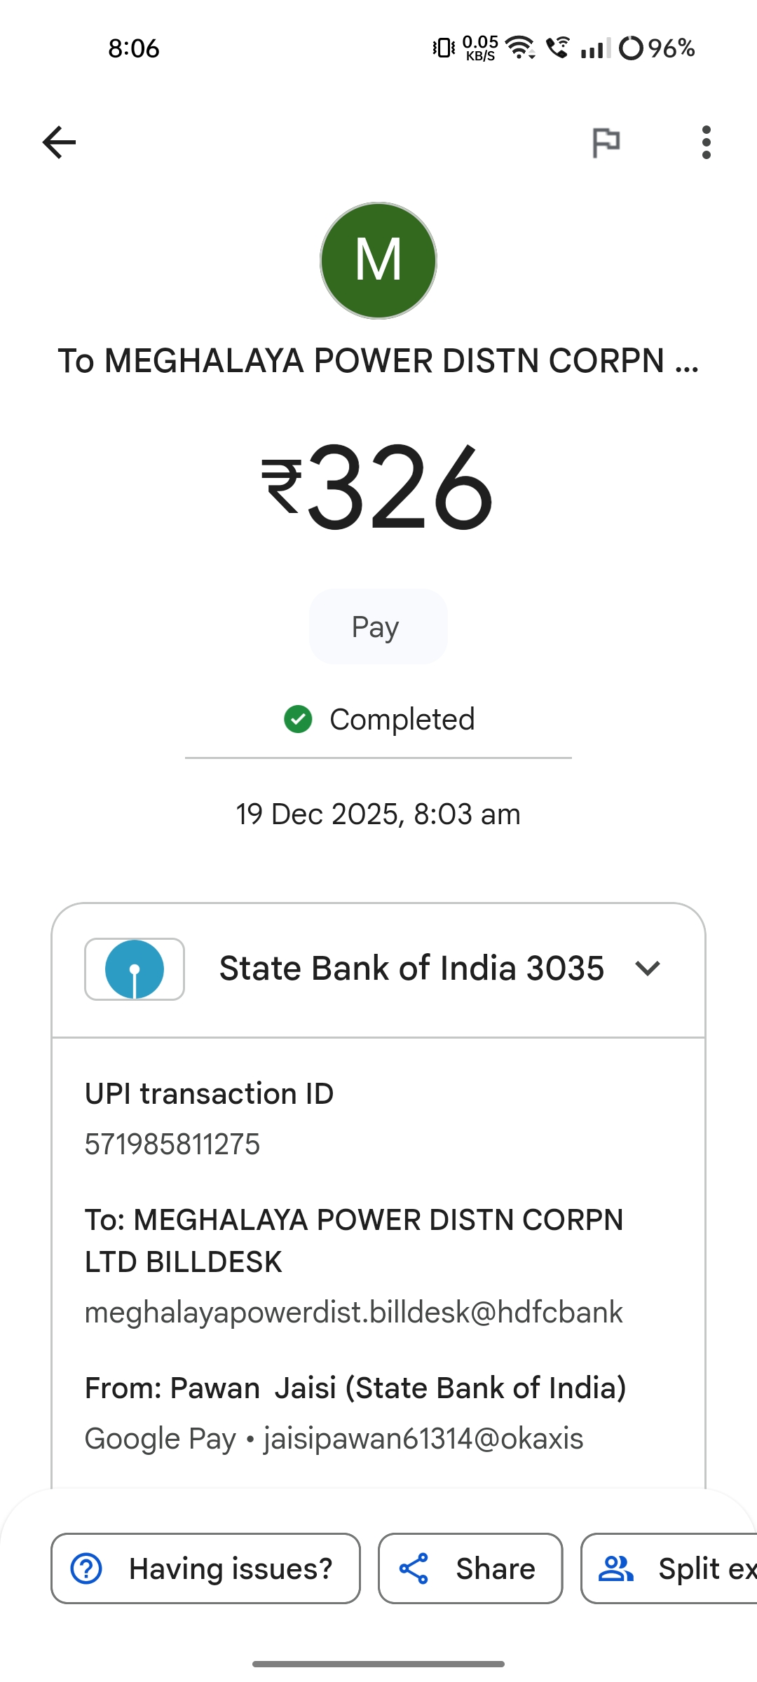
Task: Expand the State Bank of India chevron
Action: point(648,969)
